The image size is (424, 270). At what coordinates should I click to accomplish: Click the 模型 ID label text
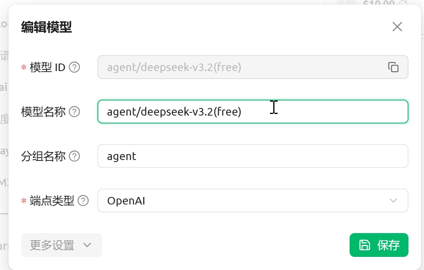click(47, 67)
